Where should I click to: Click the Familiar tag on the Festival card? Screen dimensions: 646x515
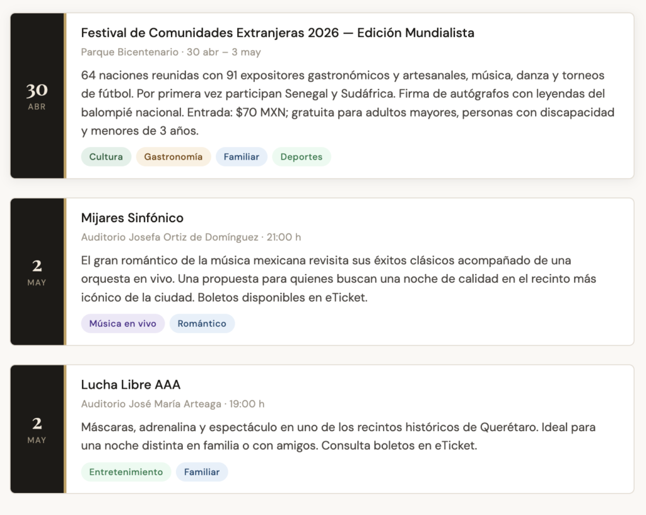242,157
